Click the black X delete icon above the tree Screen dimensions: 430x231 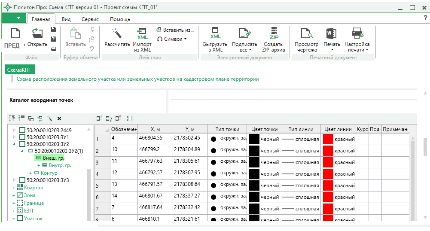coord(59,119)
